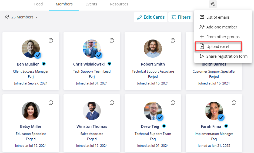
Task: Open Drew Teig's chat icon
Action: point(173,103)
